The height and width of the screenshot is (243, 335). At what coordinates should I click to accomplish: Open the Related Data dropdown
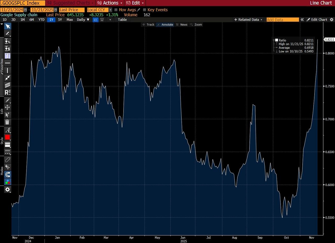(x=248, y=20)
